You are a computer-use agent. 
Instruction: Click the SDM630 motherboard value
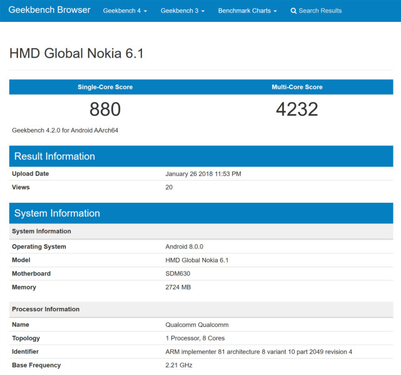(x=178, y=274)
